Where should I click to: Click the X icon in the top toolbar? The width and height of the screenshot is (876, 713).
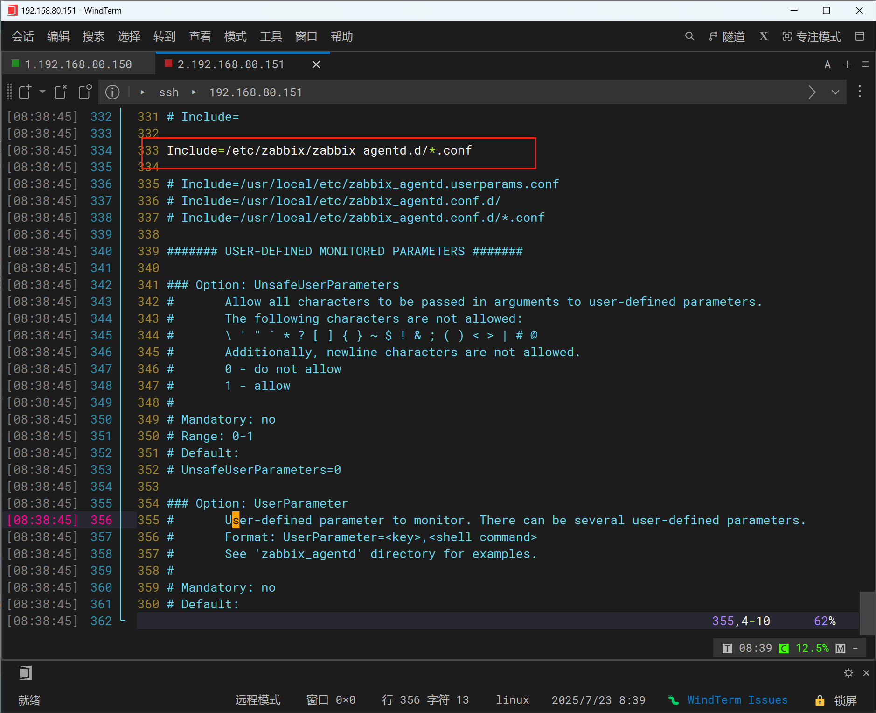point(764,36)
